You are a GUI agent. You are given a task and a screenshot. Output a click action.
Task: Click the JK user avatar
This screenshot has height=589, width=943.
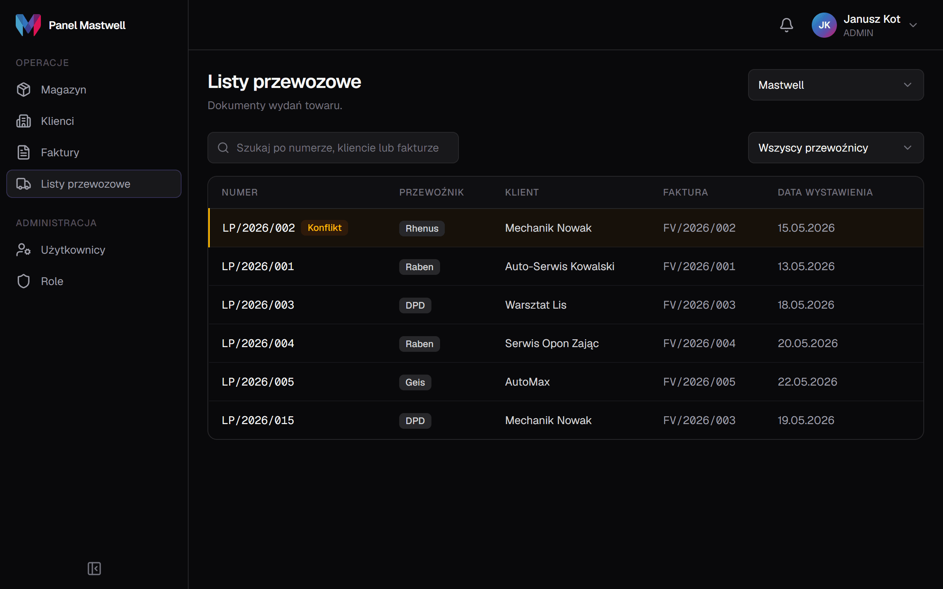click(824, 25)
